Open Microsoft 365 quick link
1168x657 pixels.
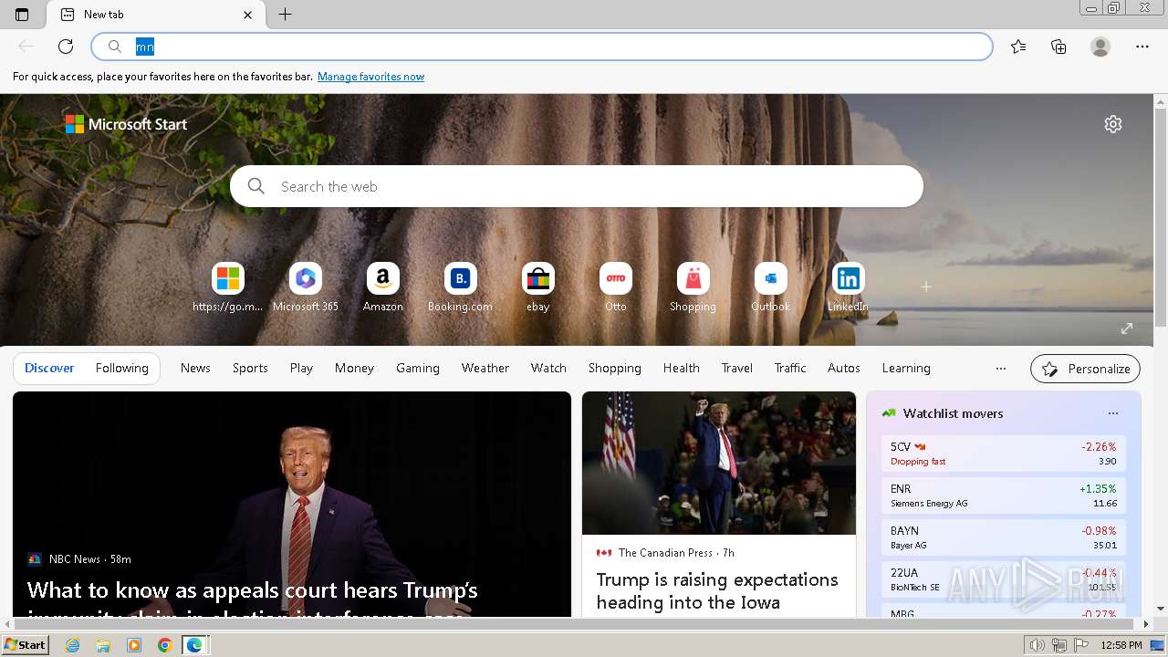tap(306, 287)
